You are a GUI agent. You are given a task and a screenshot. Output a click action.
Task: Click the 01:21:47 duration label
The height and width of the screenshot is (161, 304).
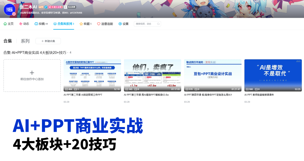coord(236,89)
